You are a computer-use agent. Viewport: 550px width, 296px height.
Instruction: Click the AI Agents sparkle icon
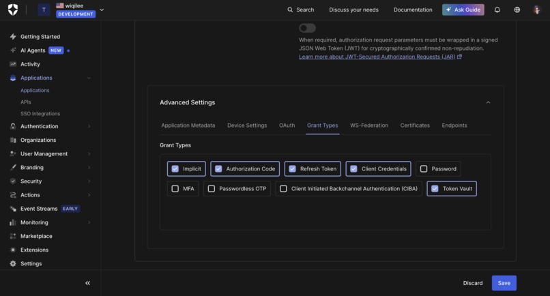[x=13, y=50]
